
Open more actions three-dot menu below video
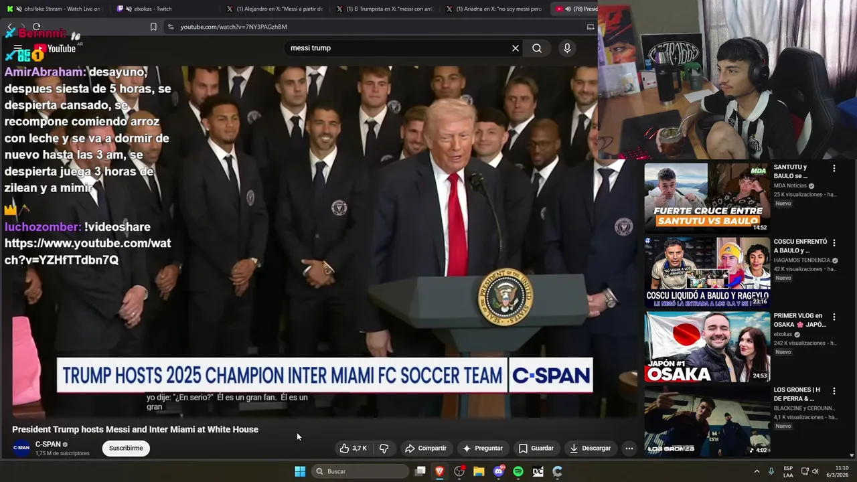click(x=629, y=449)
